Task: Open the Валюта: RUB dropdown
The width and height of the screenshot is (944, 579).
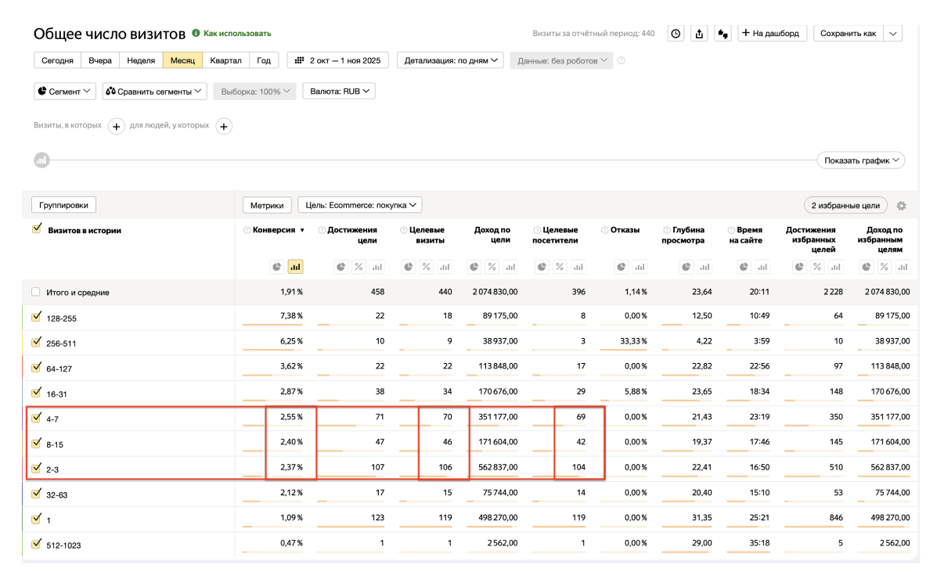Action: [339, 92]
